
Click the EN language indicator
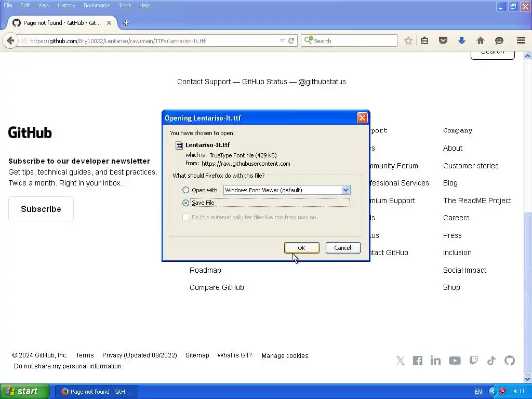click(478, 392)
